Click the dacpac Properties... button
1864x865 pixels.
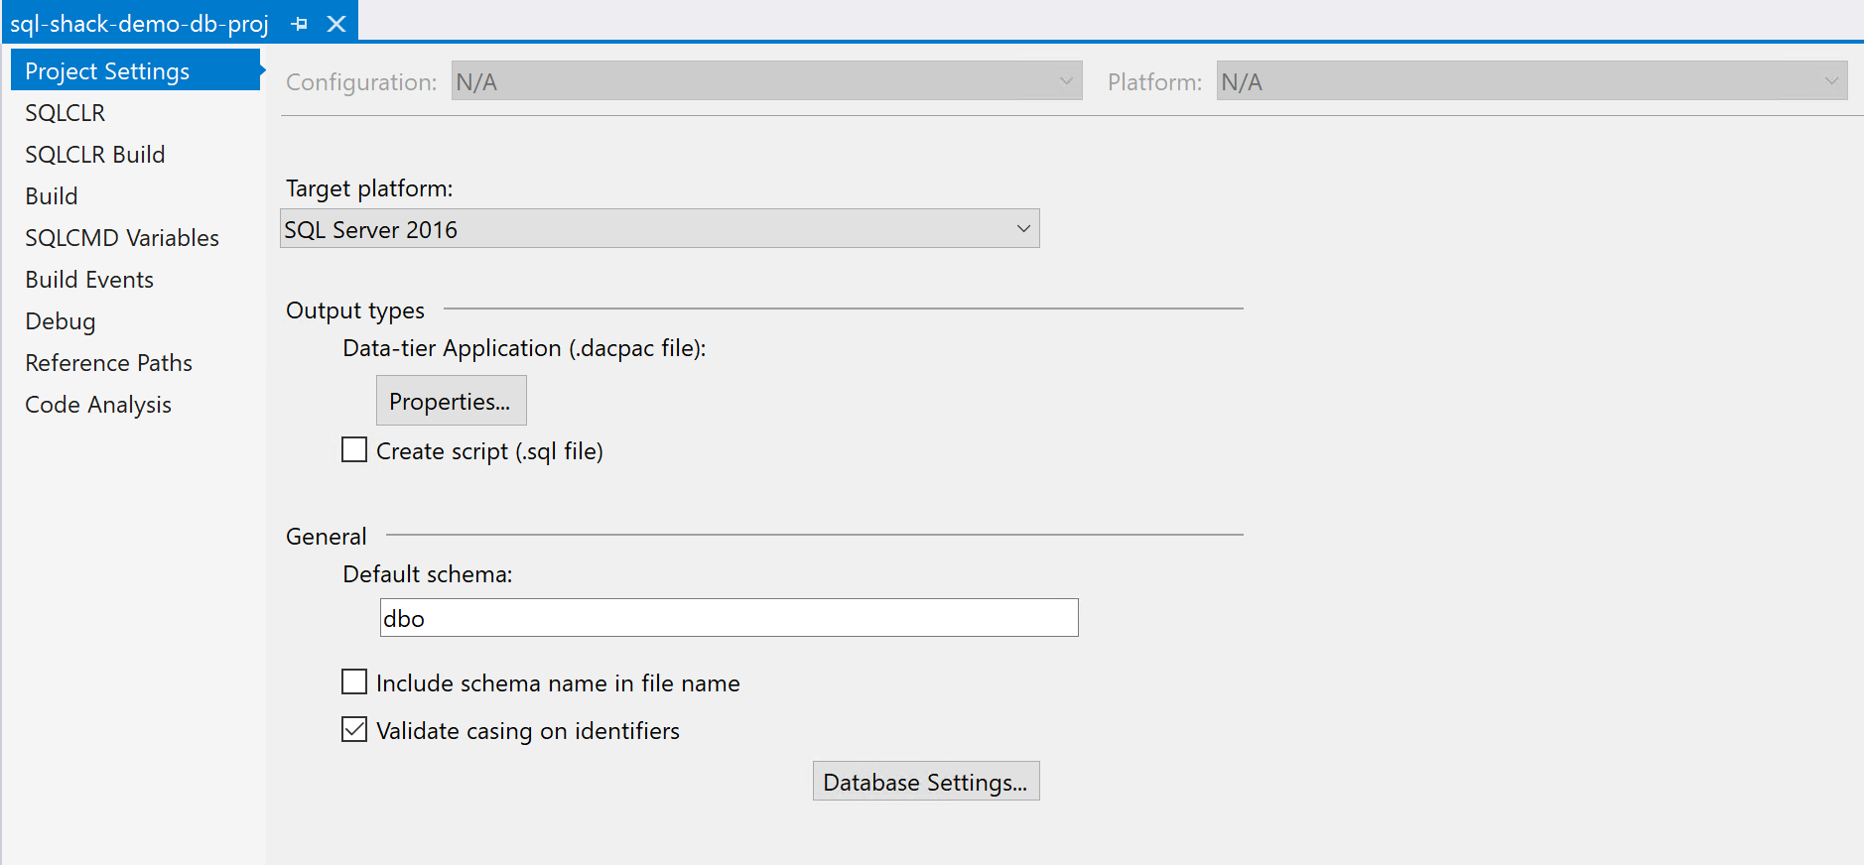point(451,401)
